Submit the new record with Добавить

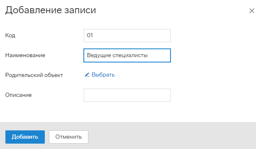[25, 137]
